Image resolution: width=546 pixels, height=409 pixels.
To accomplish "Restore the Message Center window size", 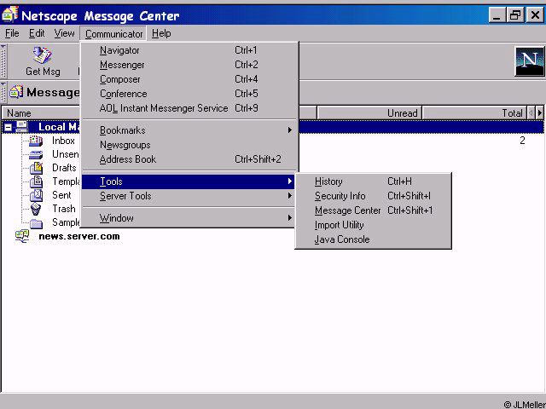I will tap(515, 15).
